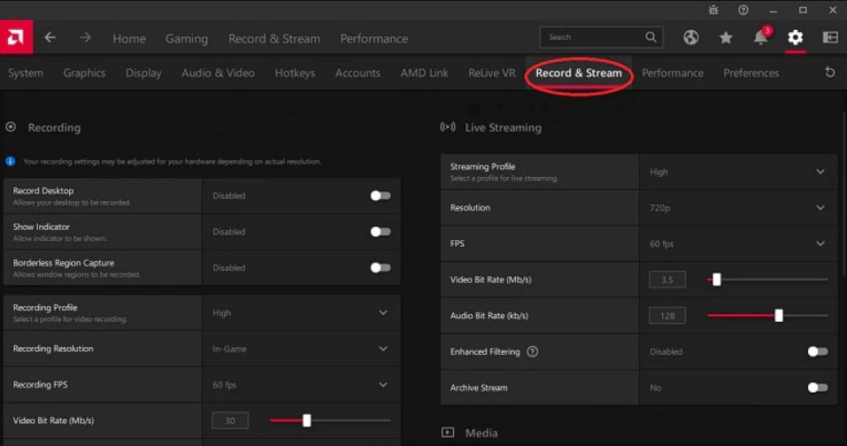847x446 pixels.
Task: Toggle Record Desktop switch
Action: point(381,196)
